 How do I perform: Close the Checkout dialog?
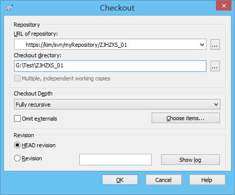point(223,6)
